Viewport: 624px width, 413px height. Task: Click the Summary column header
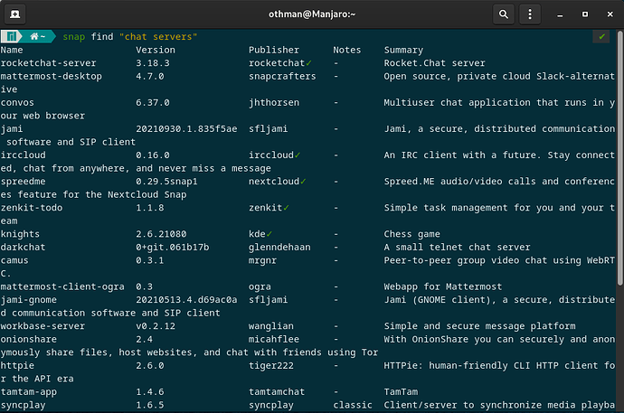click(x=403, y=50)
